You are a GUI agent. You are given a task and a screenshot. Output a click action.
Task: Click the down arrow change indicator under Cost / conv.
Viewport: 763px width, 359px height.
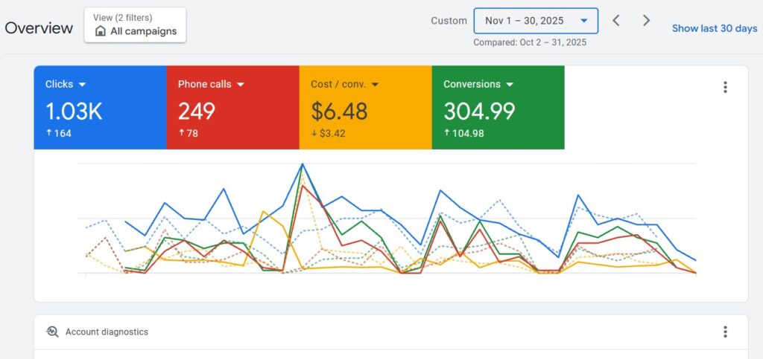(x=314, y=134)
